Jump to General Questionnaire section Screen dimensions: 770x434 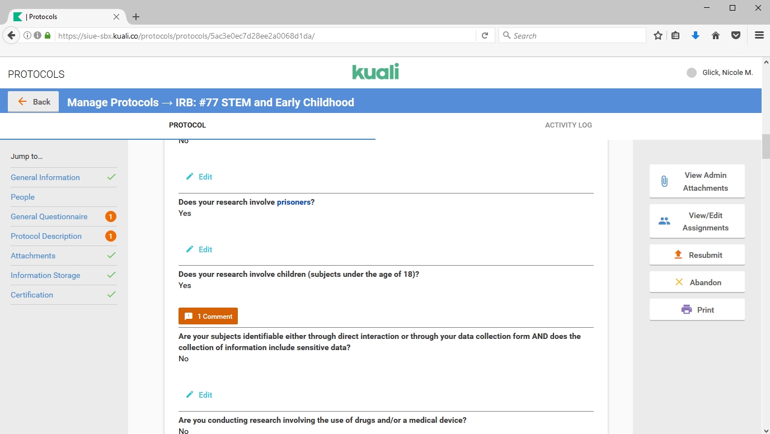[49, 216]
